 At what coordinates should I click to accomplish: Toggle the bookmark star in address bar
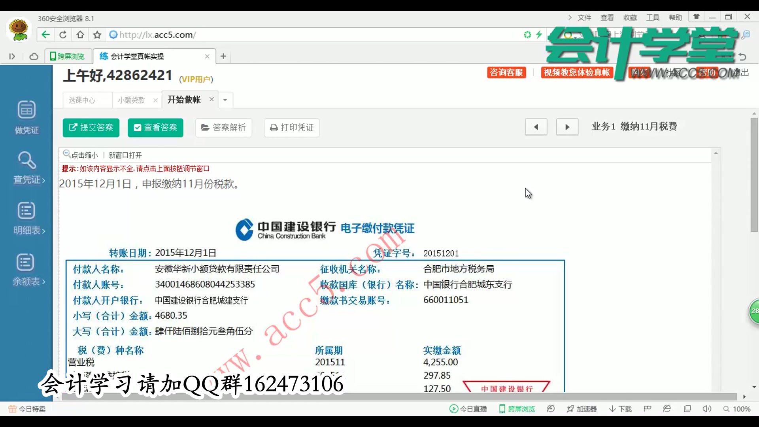coord(97,35)
